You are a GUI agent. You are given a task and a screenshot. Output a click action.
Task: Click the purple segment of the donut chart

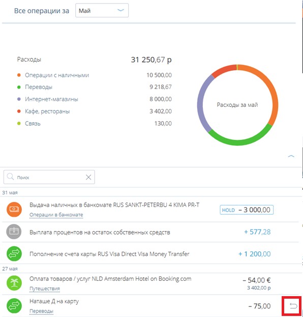(x=202, y=103)
